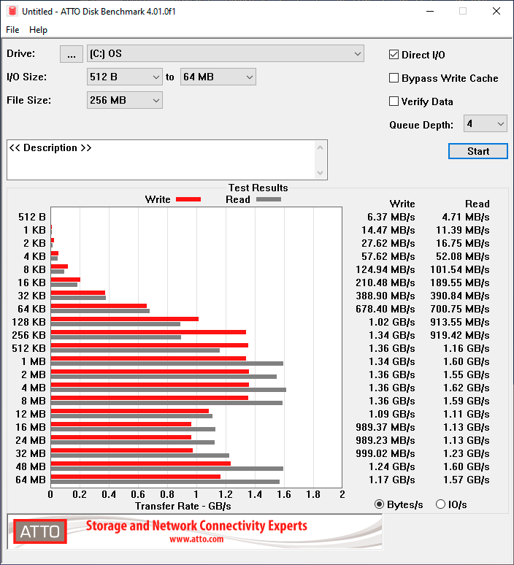Open the Help menu
The image size is (514, 565).
coord(38,30)
